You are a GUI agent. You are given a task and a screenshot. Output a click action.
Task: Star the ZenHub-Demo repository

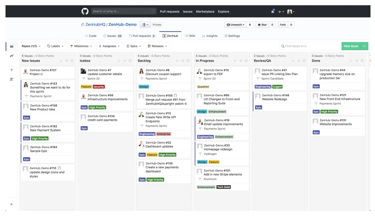pyautogui.click(x=262, y=25)
